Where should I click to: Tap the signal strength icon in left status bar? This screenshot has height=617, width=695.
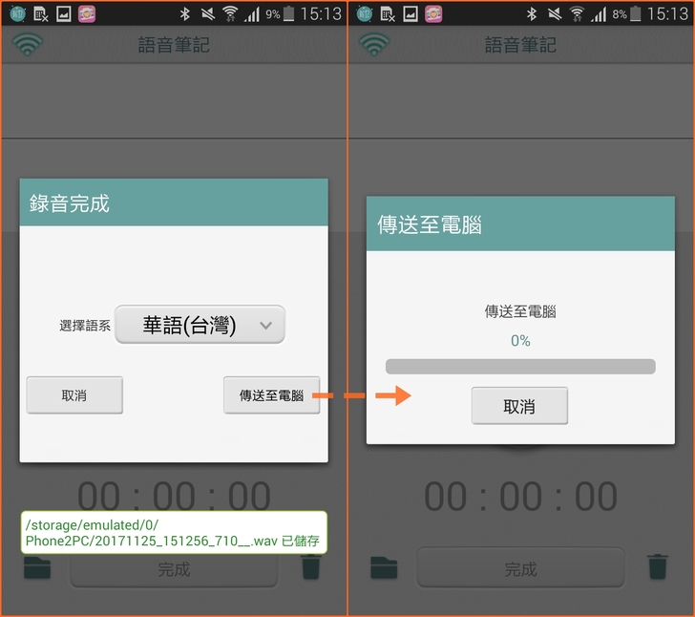coord(252,14)
